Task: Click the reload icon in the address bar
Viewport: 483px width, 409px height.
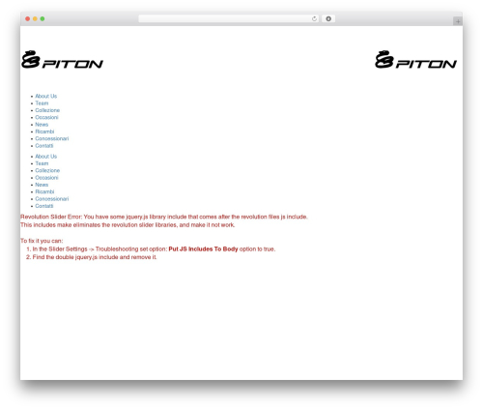Action: 314,18
